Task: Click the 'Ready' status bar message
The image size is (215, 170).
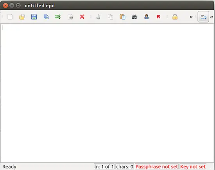Action: (9, 167)
